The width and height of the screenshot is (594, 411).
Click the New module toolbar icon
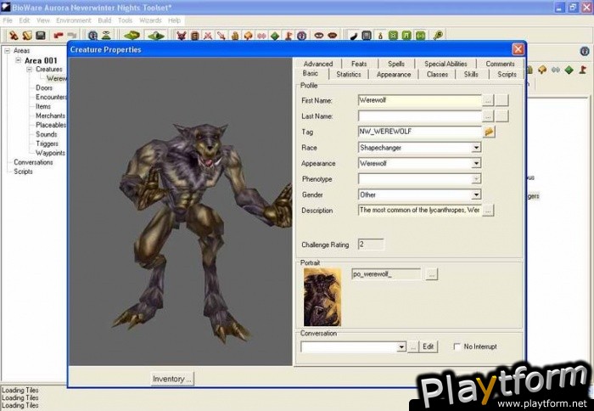click(14, 36)
